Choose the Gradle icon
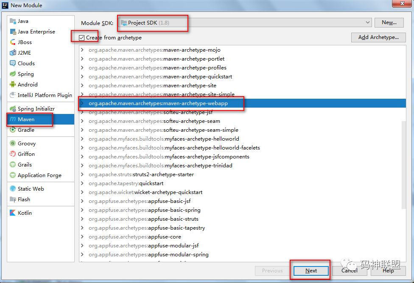 pyautogui.click(x=13, y=130)
